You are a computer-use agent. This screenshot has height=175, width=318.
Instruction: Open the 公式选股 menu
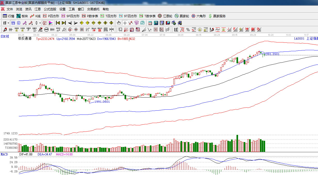[x=50, y=9]
